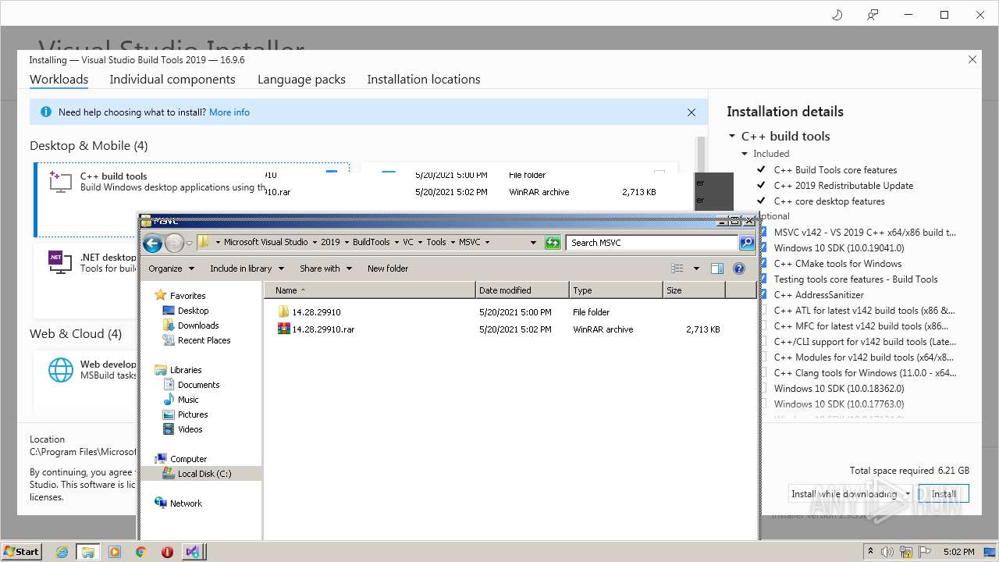Select Local Disk (C:) in navigation pane
The width and height of the screenshot is (999, 562).
204,474
